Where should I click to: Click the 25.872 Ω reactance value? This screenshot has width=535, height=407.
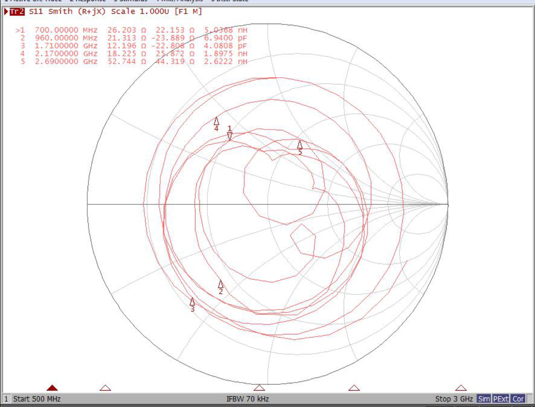coord(175,54)
